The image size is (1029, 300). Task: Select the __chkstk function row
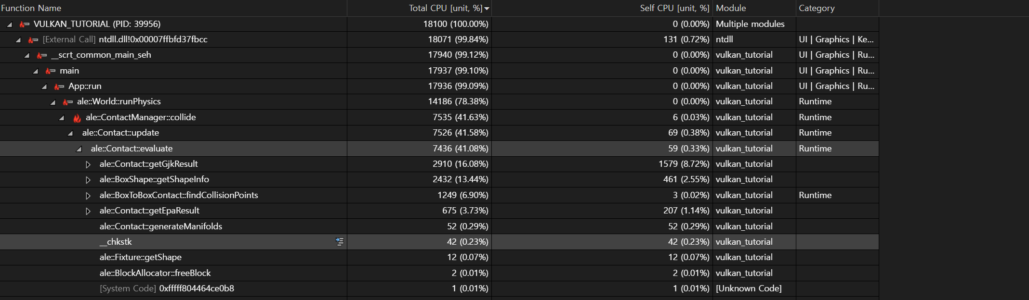pyautogui.click(x=439, y=242)
